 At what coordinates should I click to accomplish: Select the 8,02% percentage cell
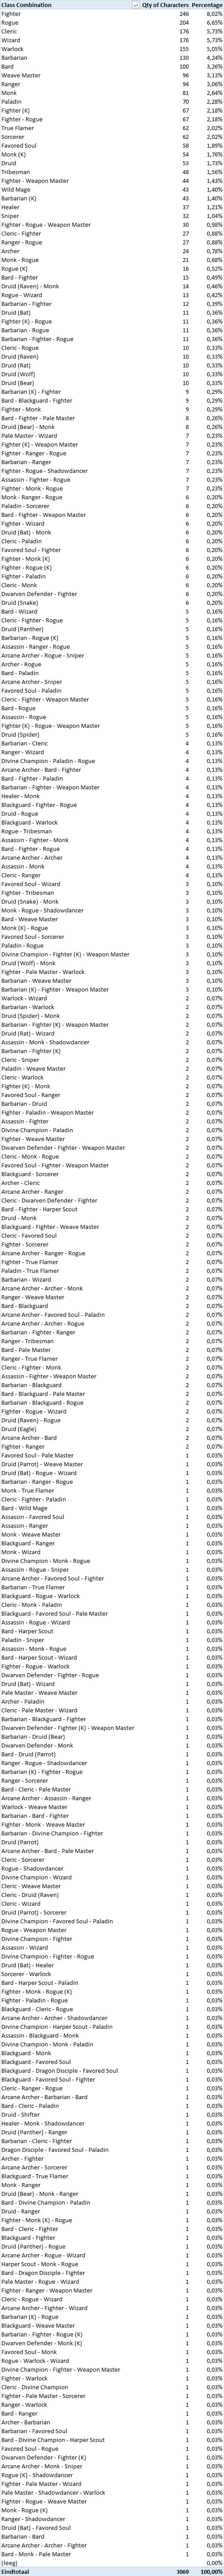pyautogui.click(x=214, y=14)
